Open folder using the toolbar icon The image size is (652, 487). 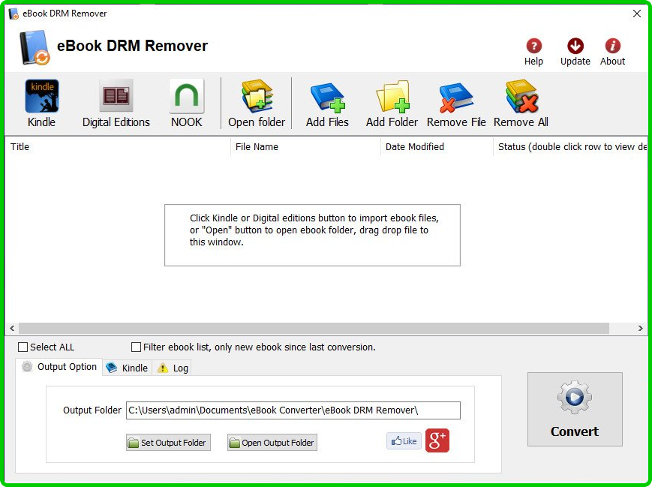[257, 103]
